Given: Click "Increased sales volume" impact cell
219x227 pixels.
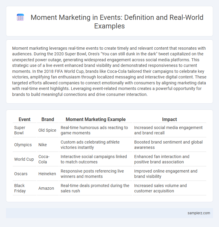Looking at the screenshot, I should [170, 188].
